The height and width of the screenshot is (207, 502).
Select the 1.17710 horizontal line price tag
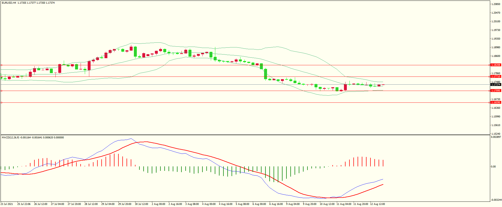(496, 77)
